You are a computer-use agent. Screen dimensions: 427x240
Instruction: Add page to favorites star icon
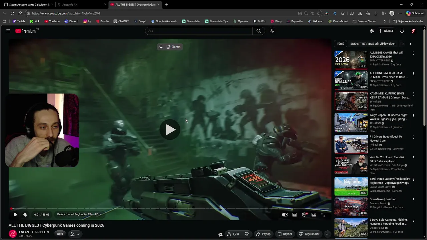pos(319,13)
